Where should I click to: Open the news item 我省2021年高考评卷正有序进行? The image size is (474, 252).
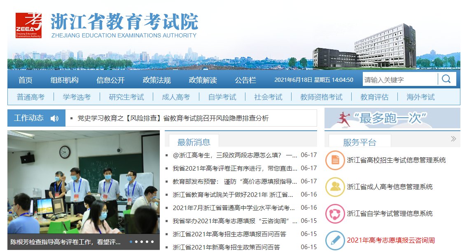[235, 169]
